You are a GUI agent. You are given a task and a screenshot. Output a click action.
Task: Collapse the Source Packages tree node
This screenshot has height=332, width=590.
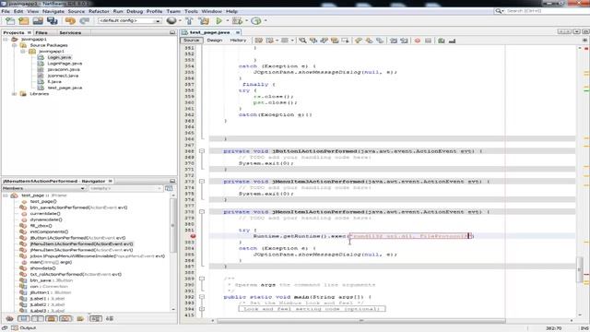pos(15,45)
